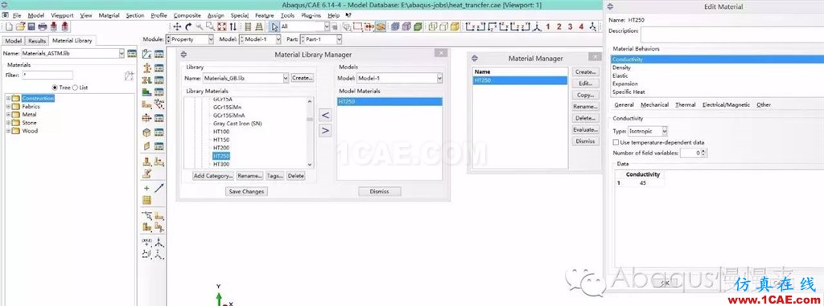Screen dimensions: 824x306
Task: Open the Viewport menu
Action: (x=63, y=15)
